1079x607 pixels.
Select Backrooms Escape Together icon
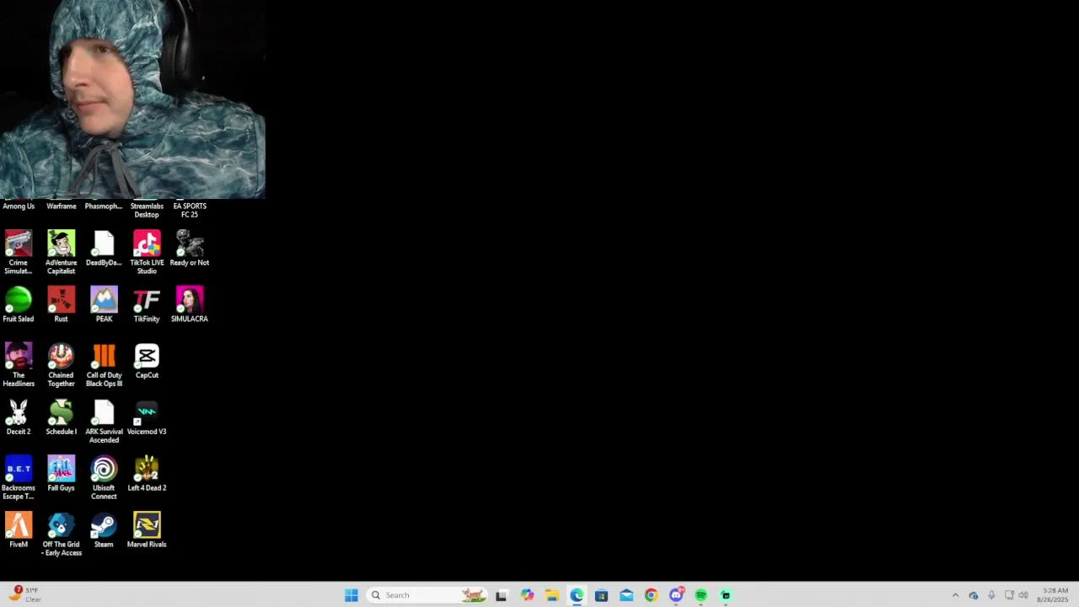coord(19,478)
